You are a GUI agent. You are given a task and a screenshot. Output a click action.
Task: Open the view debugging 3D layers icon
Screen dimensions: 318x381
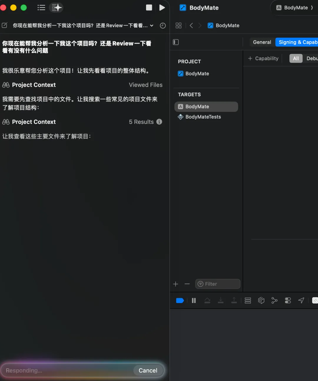click(x=261, y=300)
